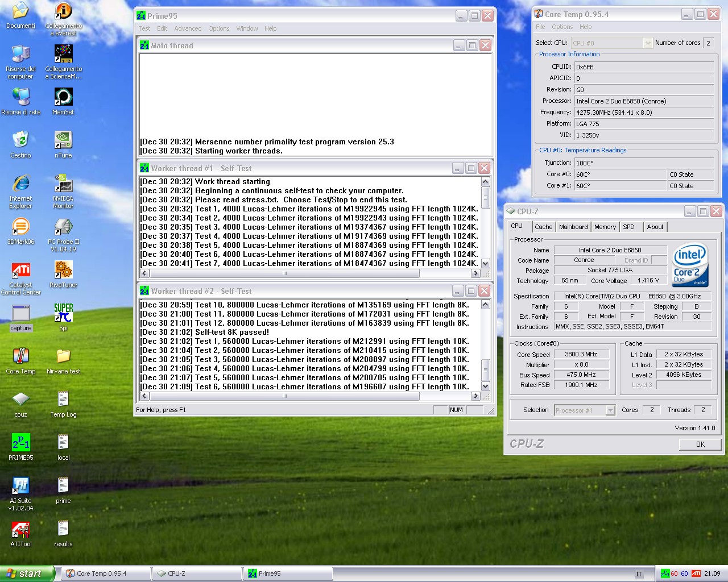Click Worker thread #2 horizontal scrollbar thumb
This screenshot has height=582, width=728.
(285, 396)
